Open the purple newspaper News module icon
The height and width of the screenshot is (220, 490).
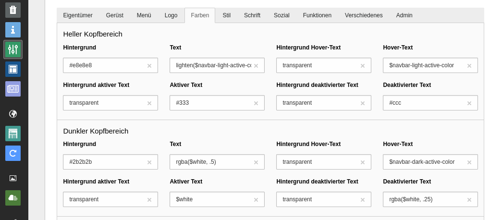13,89
